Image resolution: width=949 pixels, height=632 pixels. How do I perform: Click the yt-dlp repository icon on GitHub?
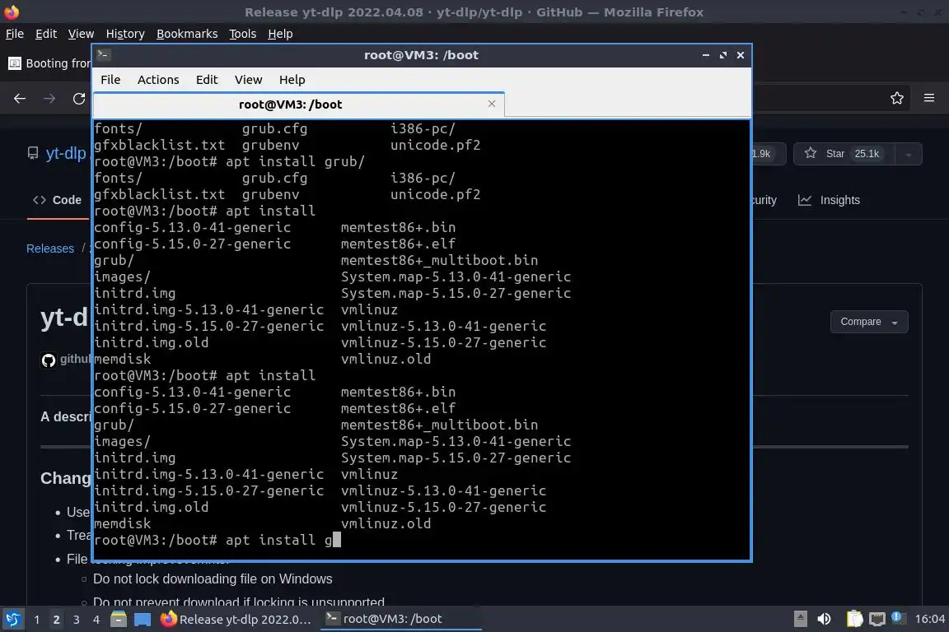33,153
